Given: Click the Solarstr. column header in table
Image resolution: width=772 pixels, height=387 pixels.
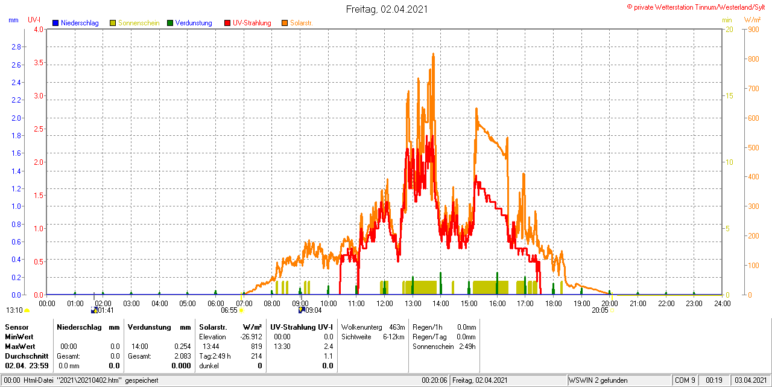Looking at the screenshot, I should (x=212, y=327).
